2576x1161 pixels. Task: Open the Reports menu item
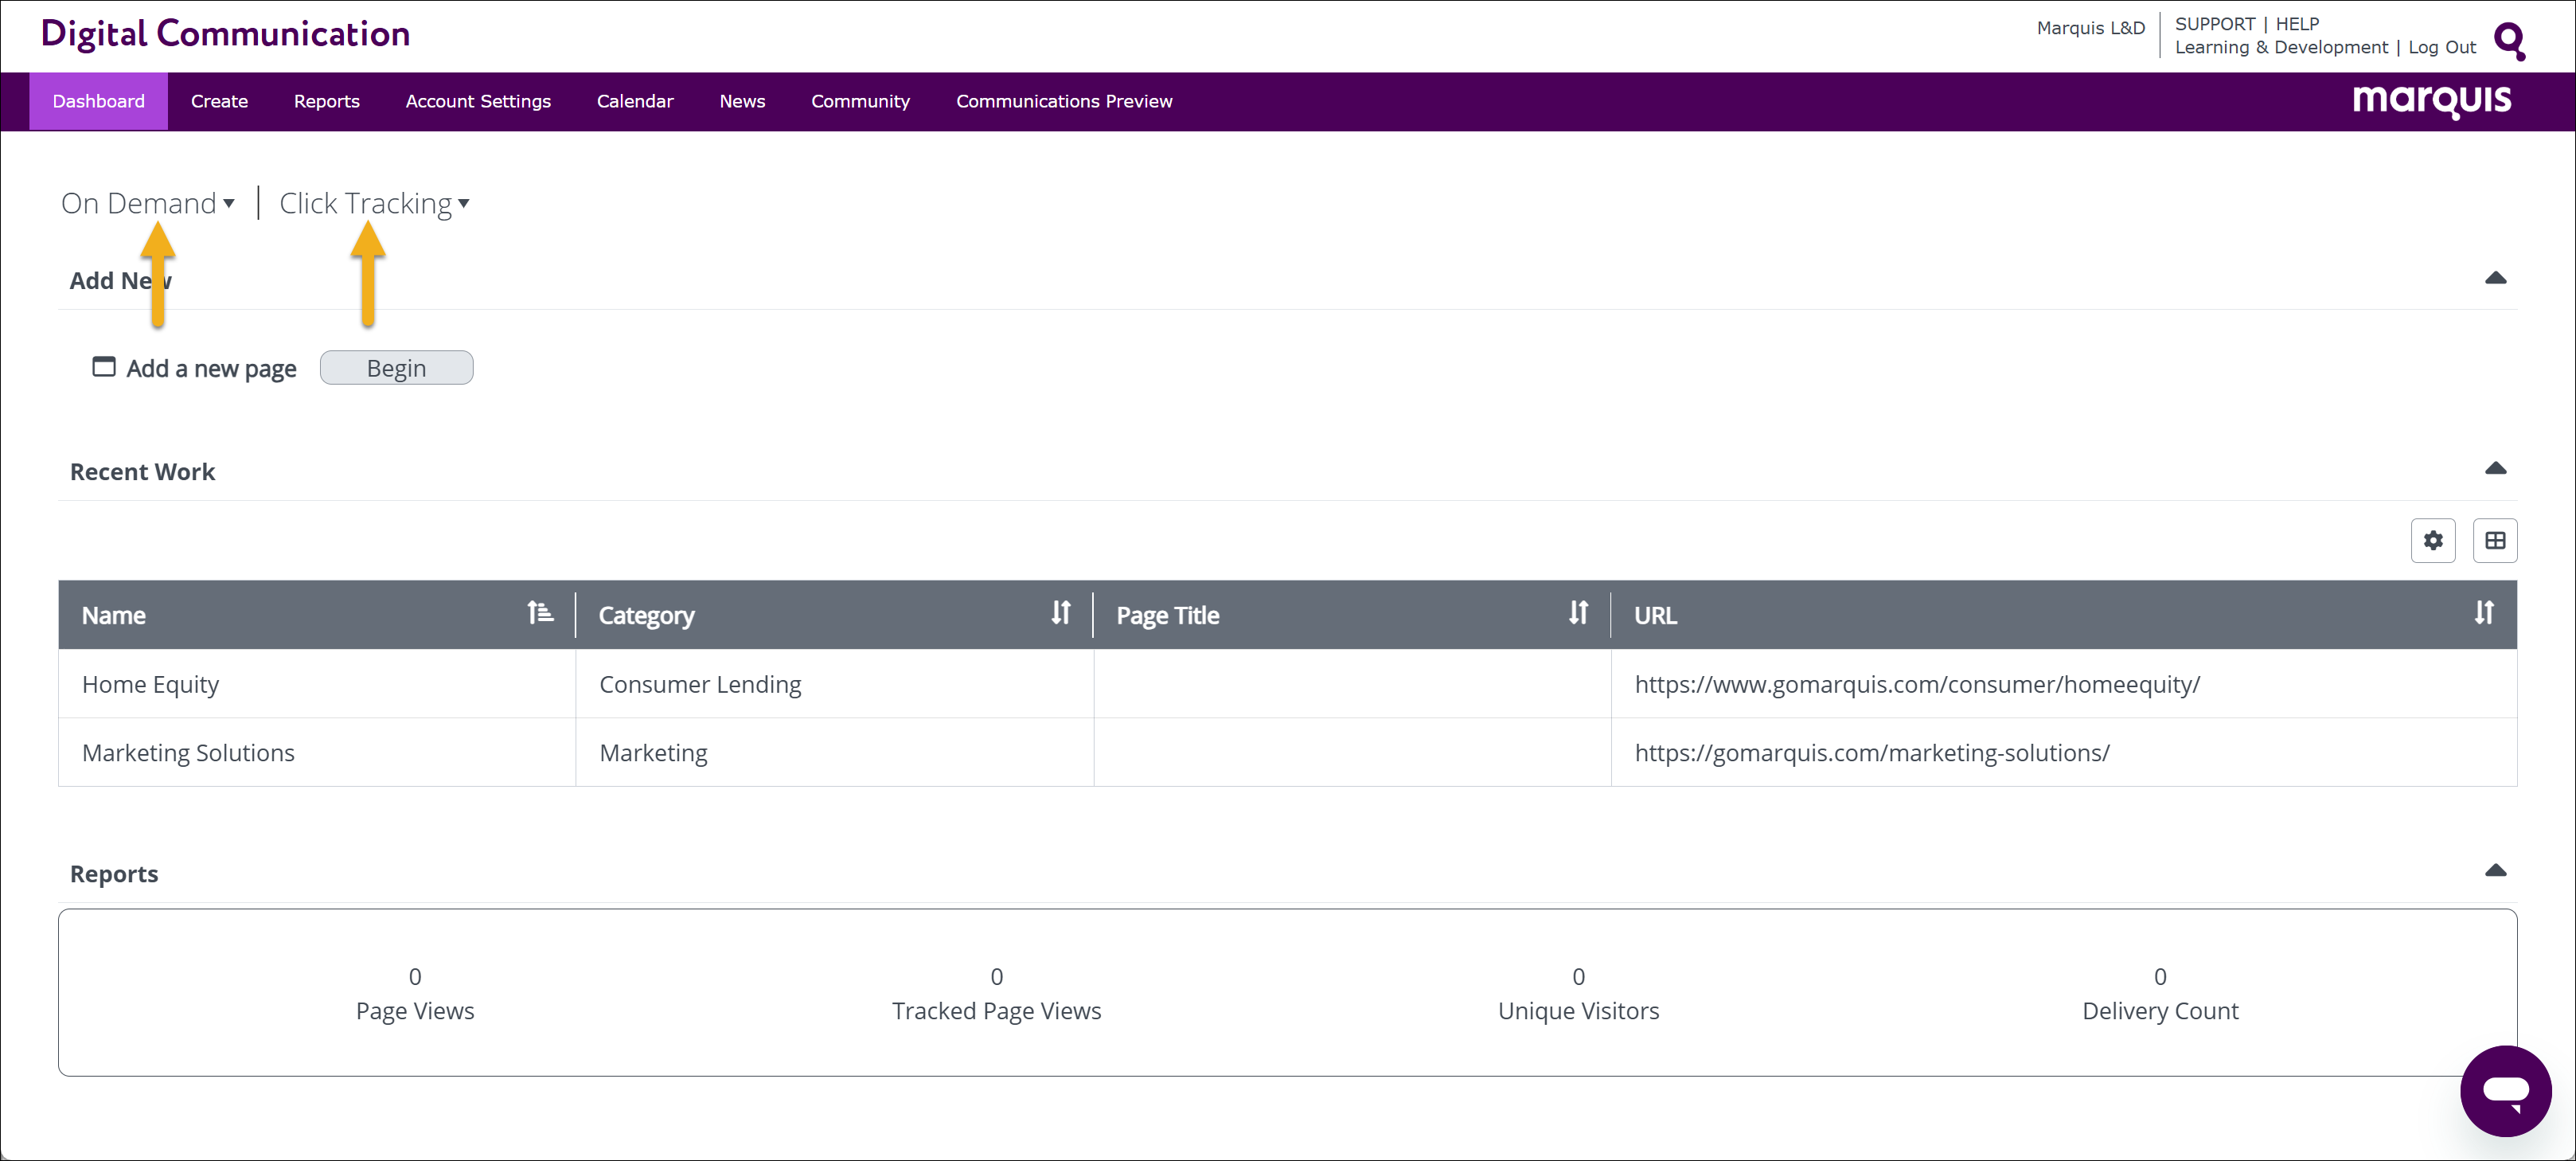coord(326,101)
